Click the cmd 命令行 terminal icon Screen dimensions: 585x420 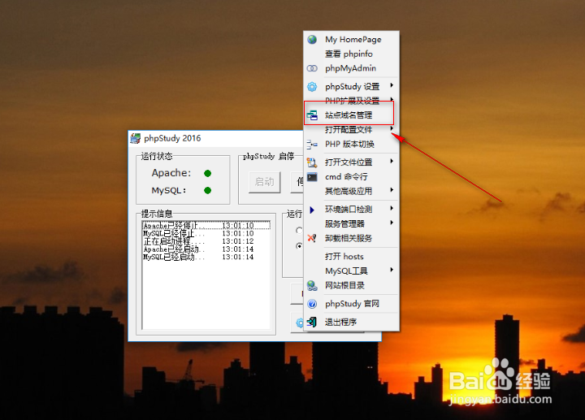click(312, 177)
